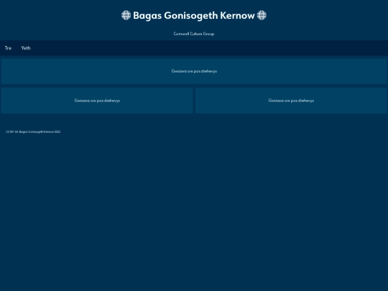The height and width of the screenshot is (291, 388).
Task: Click the 'Bagas Gonisogeth Kernow' site title
Action: click(x=194, y=15)
